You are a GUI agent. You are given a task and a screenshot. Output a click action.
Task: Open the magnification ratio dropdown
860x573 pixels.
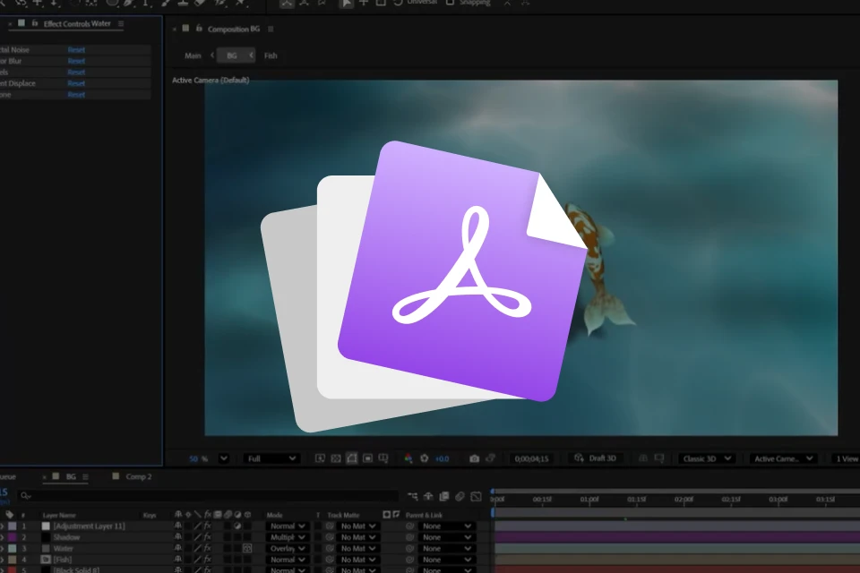click(224, 458)
